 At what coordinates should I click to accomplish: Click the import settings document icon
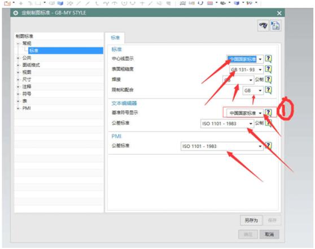(275, 25)
